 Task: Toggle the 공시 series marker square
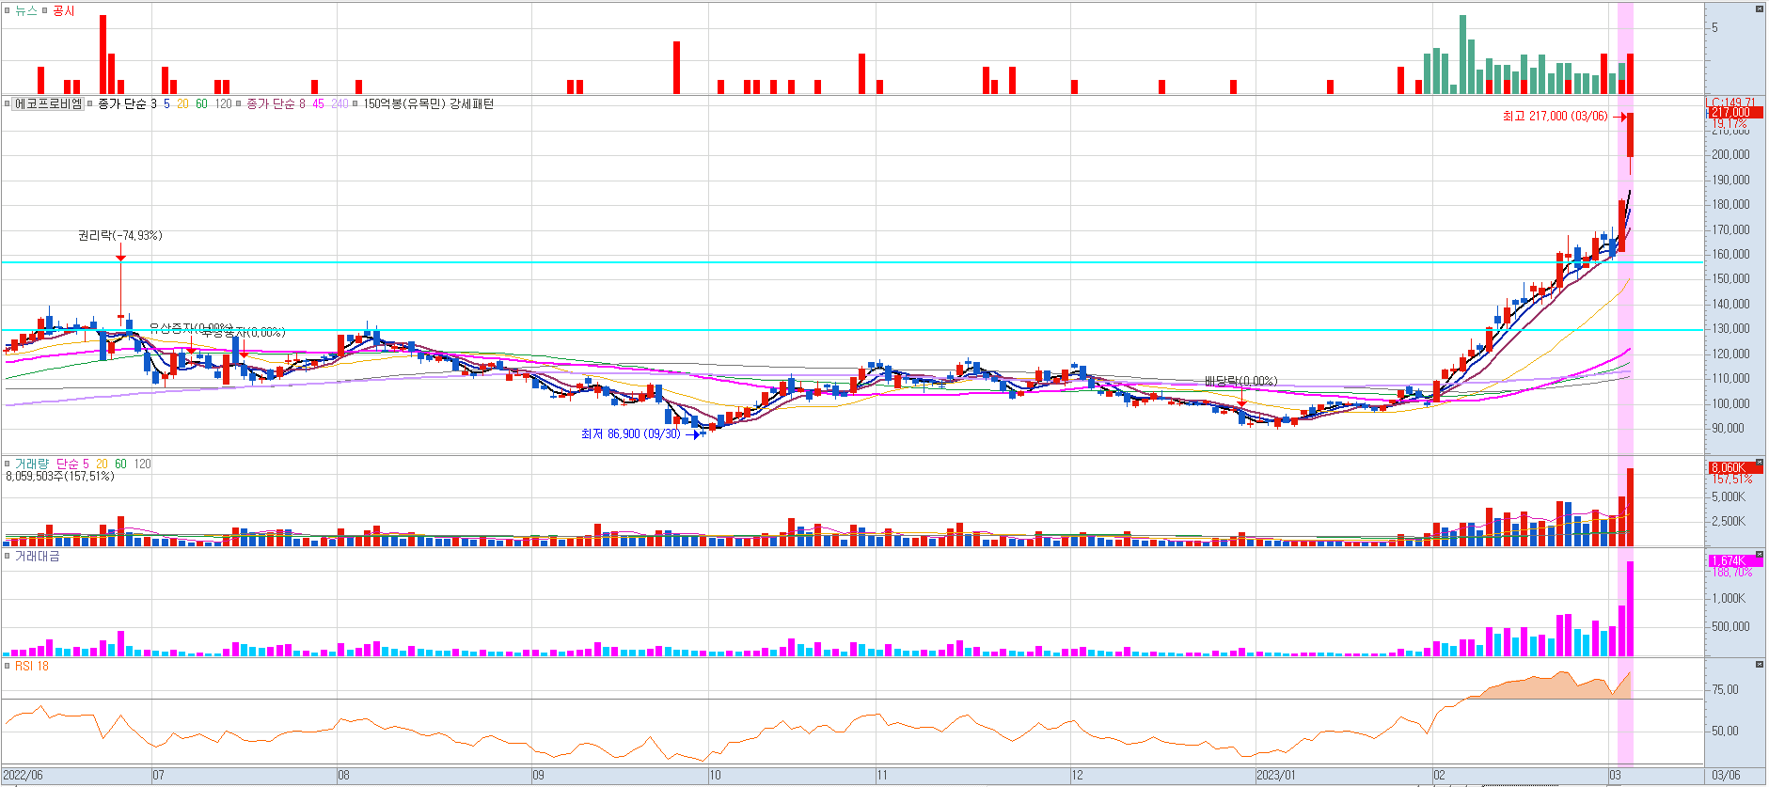[x=44, y=10]
